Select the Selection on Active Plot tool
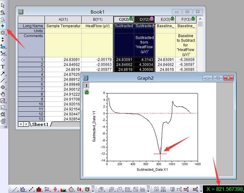Image resolution: width=244 pixels, height=193 pixels. [x=3, y=46]
